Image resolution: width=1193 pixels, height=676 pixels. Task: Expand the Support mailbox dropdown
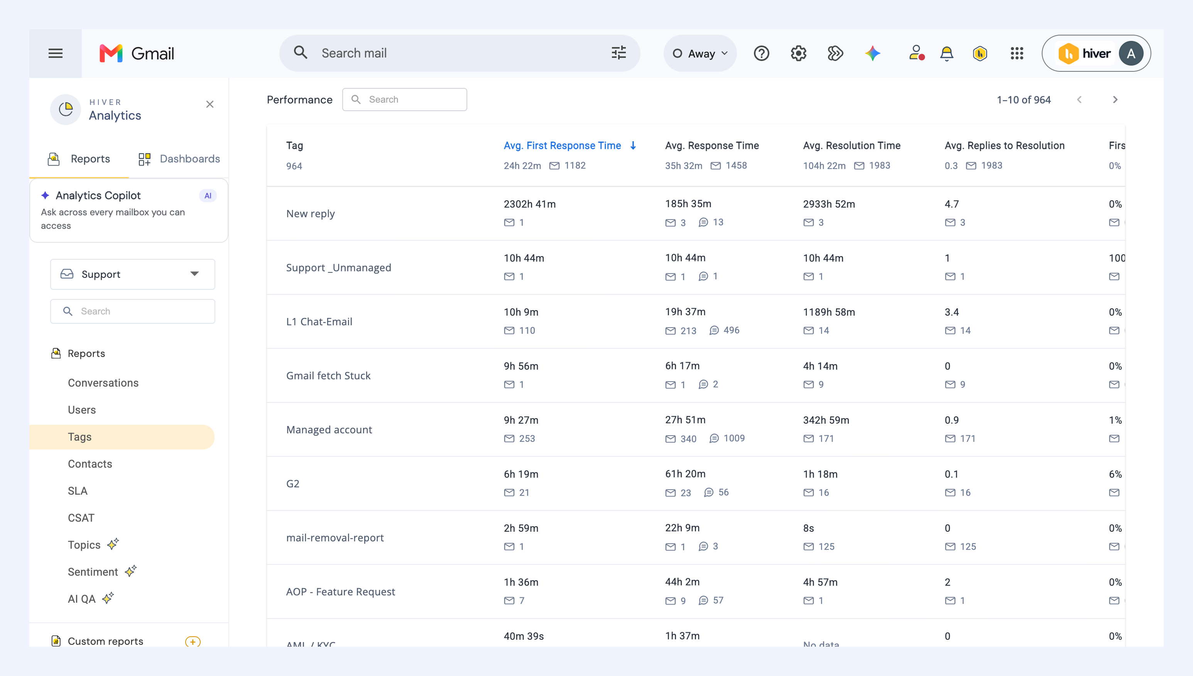[x=133, y=274]
